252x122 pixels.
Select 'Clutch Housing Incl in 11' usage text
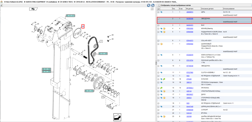click(231, 76)
